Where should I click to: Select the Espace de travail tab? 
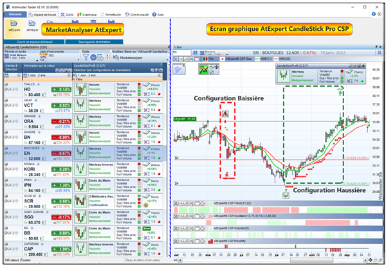tap(43, 15)
